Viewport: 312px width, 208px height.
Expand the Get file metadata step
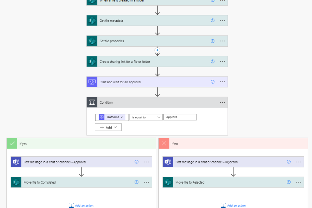click(x=157, y=20)
